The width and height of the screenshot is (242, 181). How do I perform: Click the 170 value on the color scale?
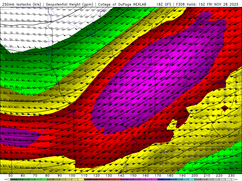click(158, 176)
